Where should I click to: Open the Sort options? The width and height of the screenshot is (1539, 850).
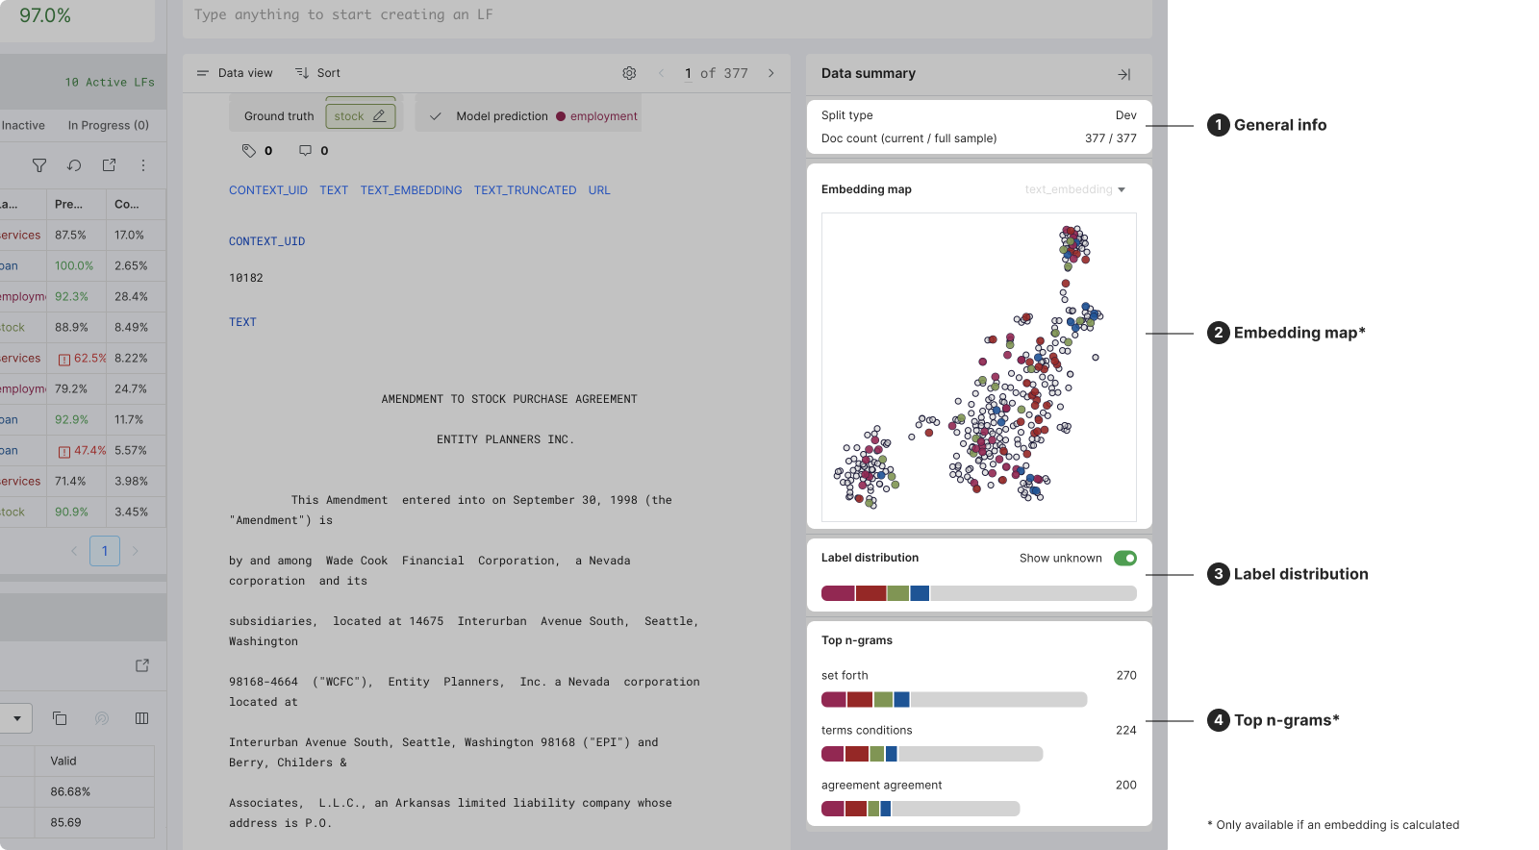point(317,73)
